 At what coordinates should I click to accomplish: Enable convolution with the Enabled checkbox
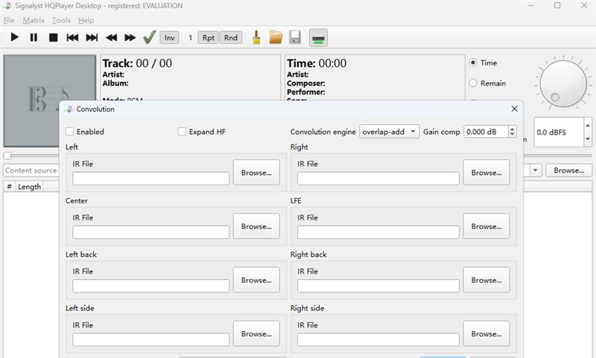[x=69, y=131]
